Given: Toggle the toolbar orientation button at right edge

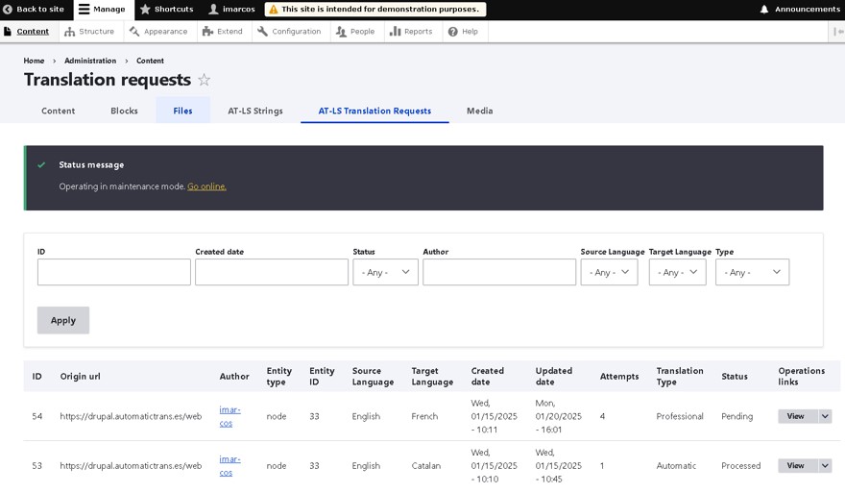Looking at the screenshot, I should point(837,32).
